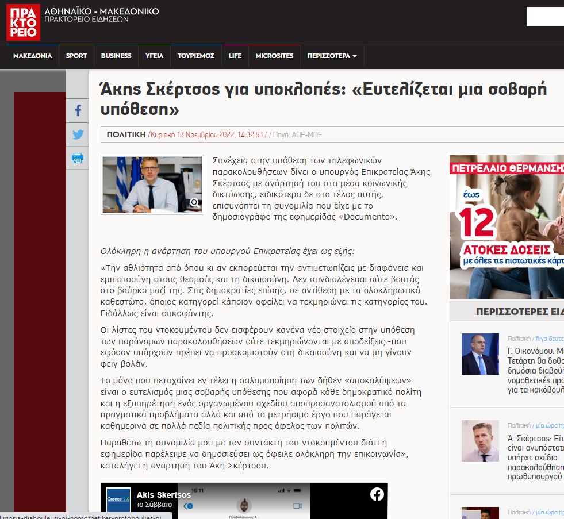Click Πολιτική tag above Οικονόμου headline

pos(519,339)
